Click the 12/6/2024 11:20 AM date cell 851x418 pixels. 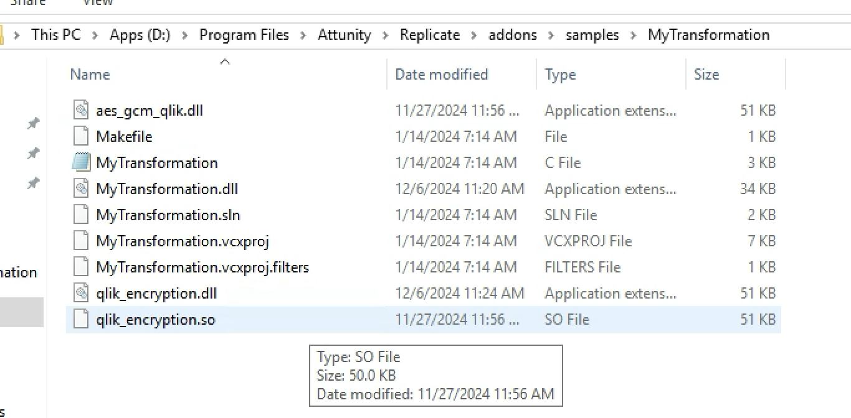coord(460,189)
